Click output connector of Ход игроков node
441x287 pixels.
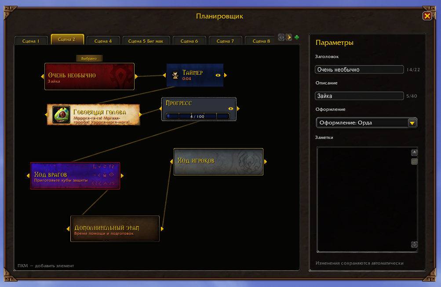pyautogui.click(x=266, y=162)
